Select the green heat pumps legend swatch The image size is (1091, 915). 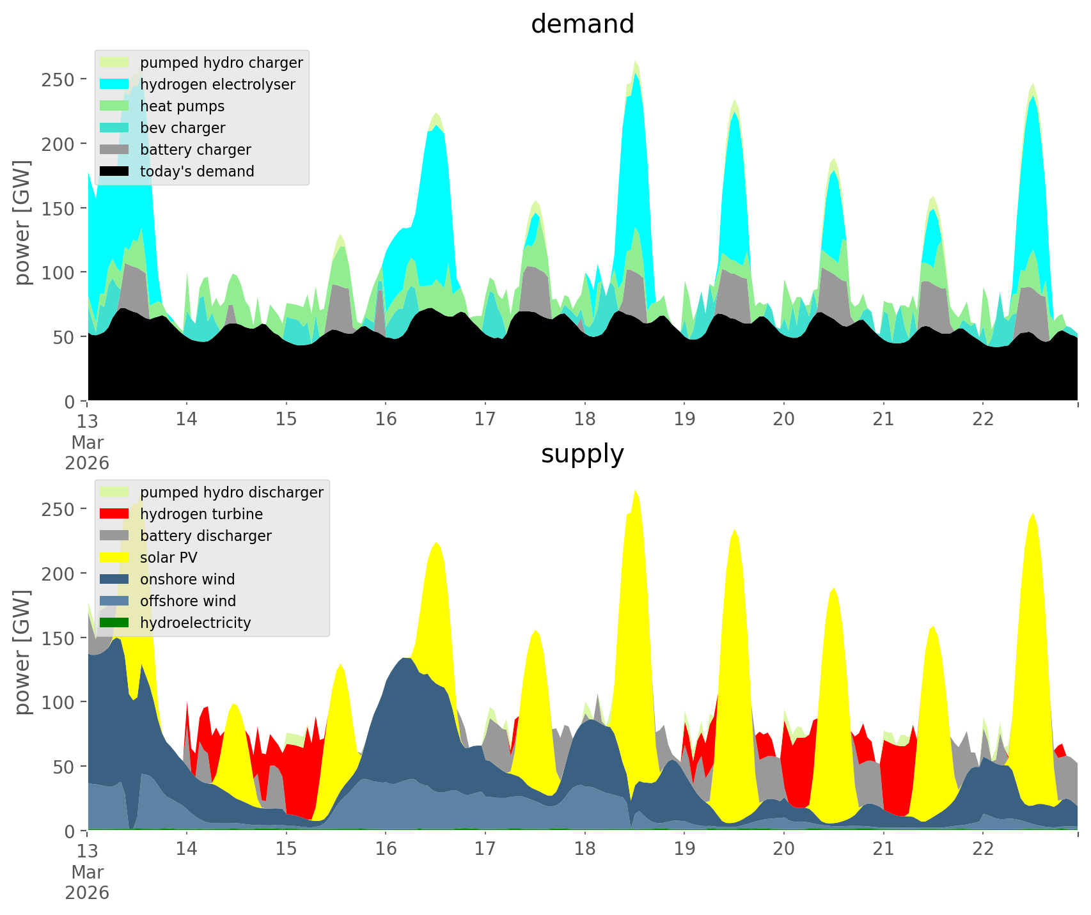[115, 106]
